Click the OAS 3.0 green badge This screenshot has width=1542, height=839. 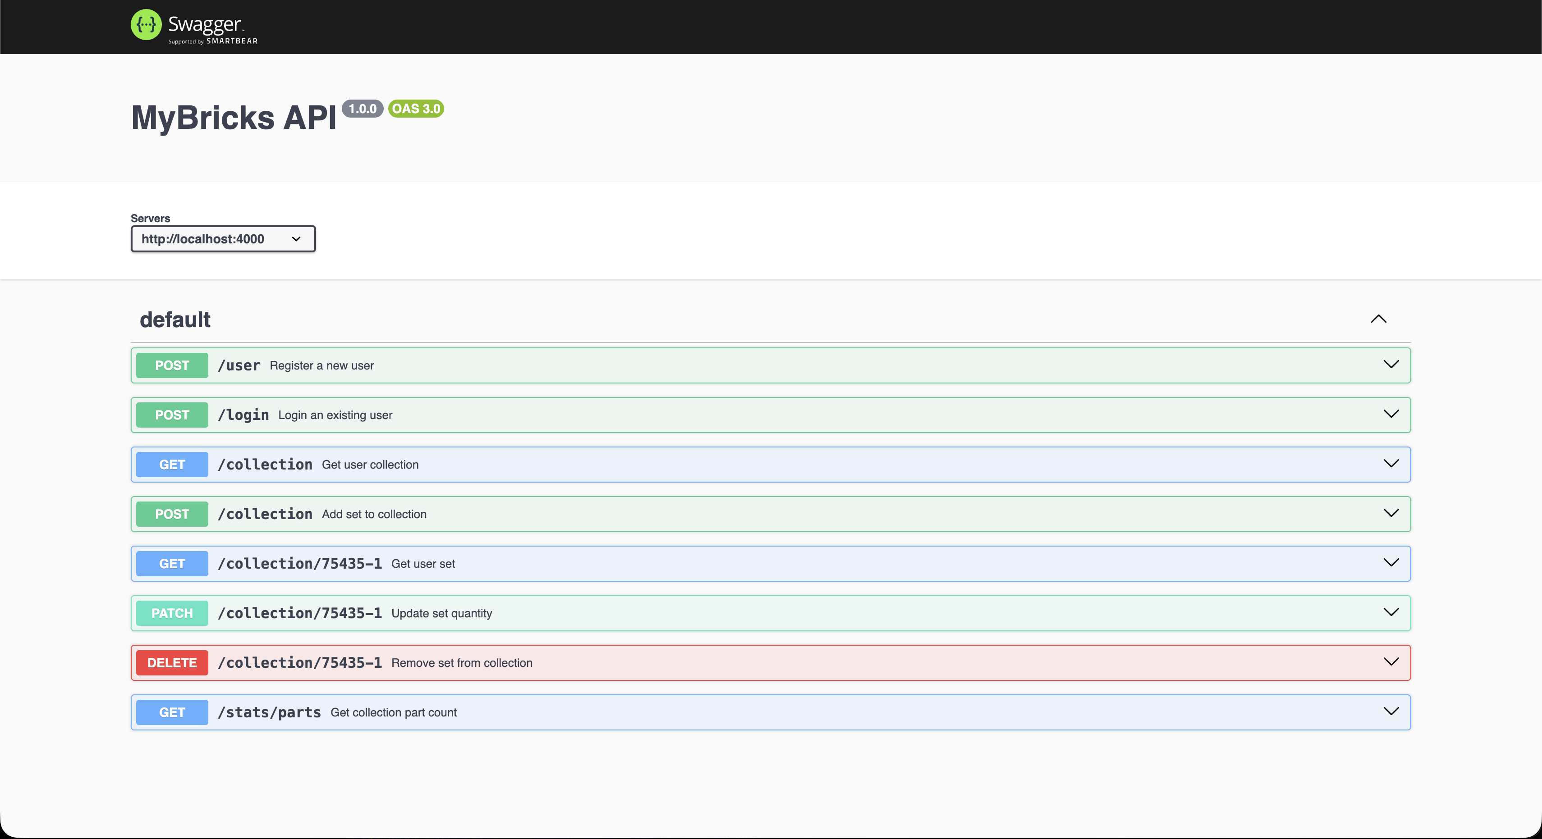click(x=415, y=109)
